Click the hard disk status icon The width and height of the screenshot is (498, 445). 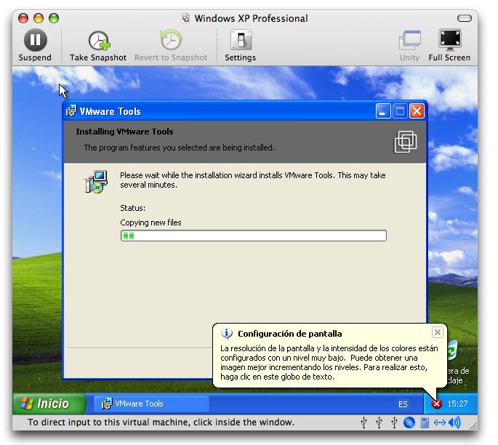coord(425,422)
